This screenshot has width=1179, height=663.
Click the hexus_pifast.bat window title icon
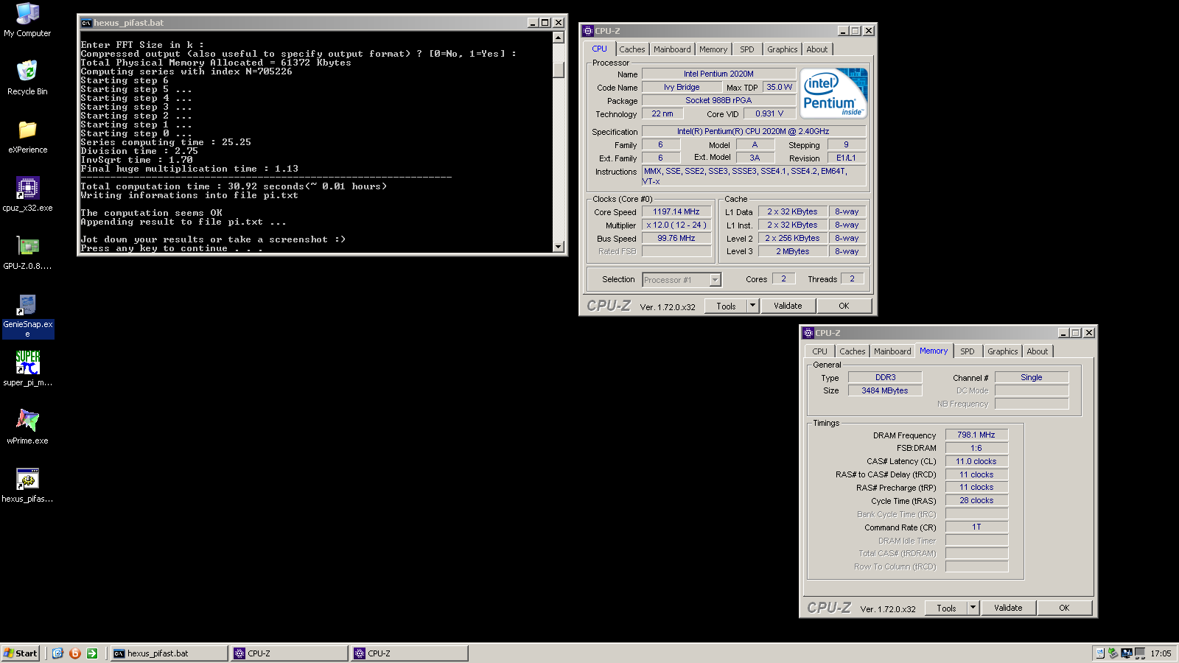(86, 23)
